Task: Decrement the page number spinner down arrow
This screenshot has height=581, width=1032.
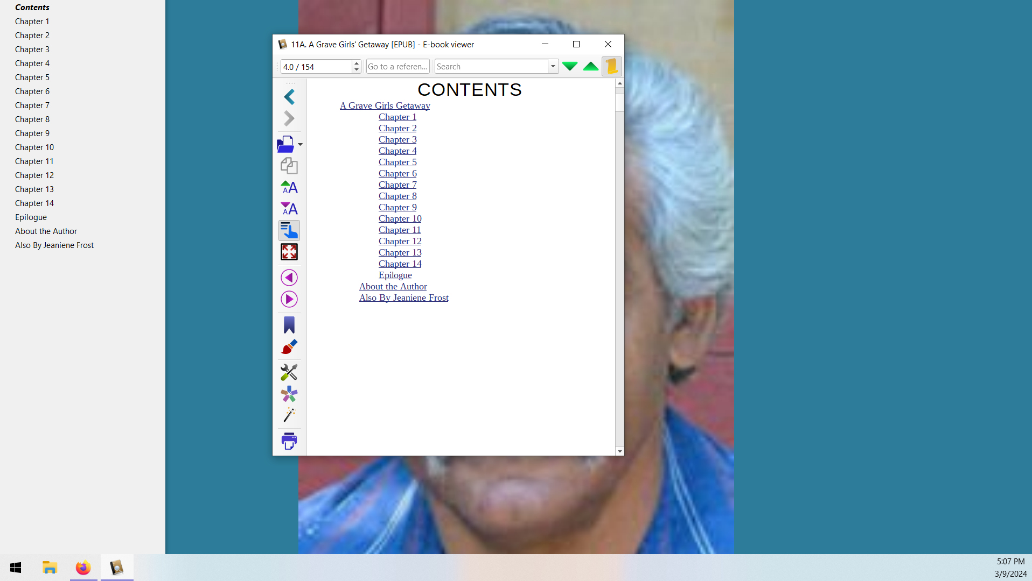Action: click(x=357, y=70)
